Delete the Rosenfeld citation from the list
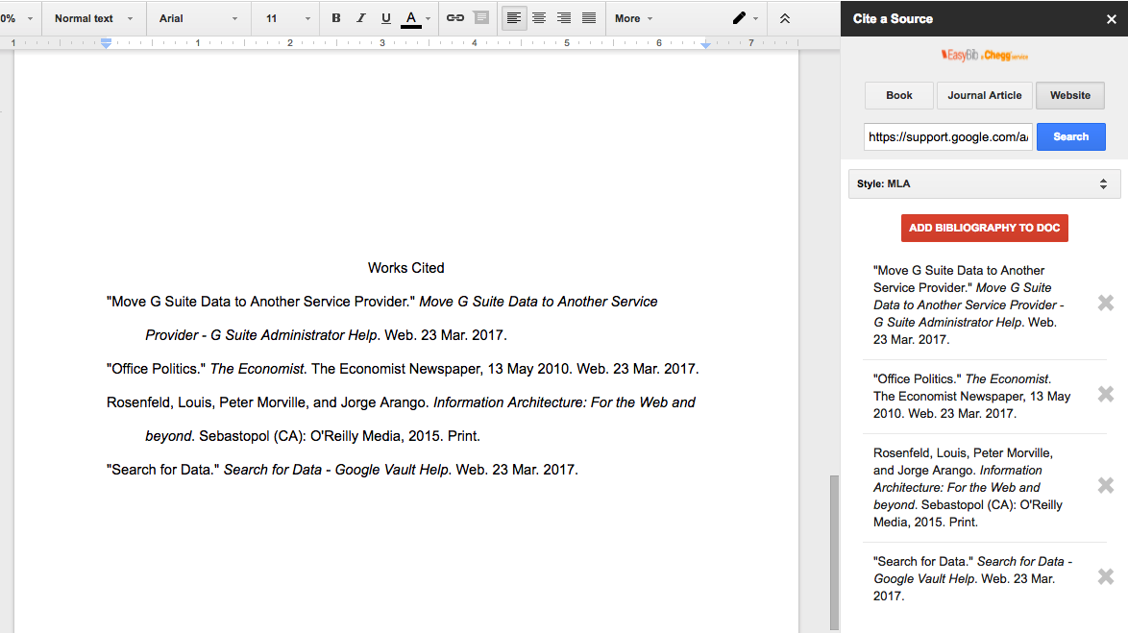The height and width of the screenshot is (633, 1128). 1105,486
